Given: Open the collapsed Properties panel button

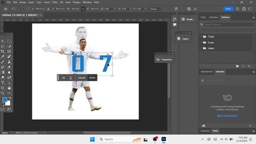Looking at the screenshot, I should click(x=164, y=60).
